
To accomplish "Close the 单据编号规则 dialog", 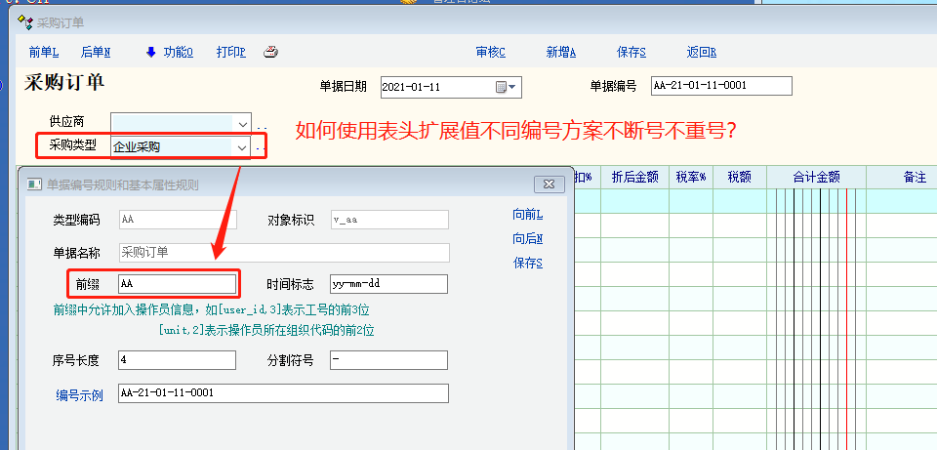I will (545, 184).
